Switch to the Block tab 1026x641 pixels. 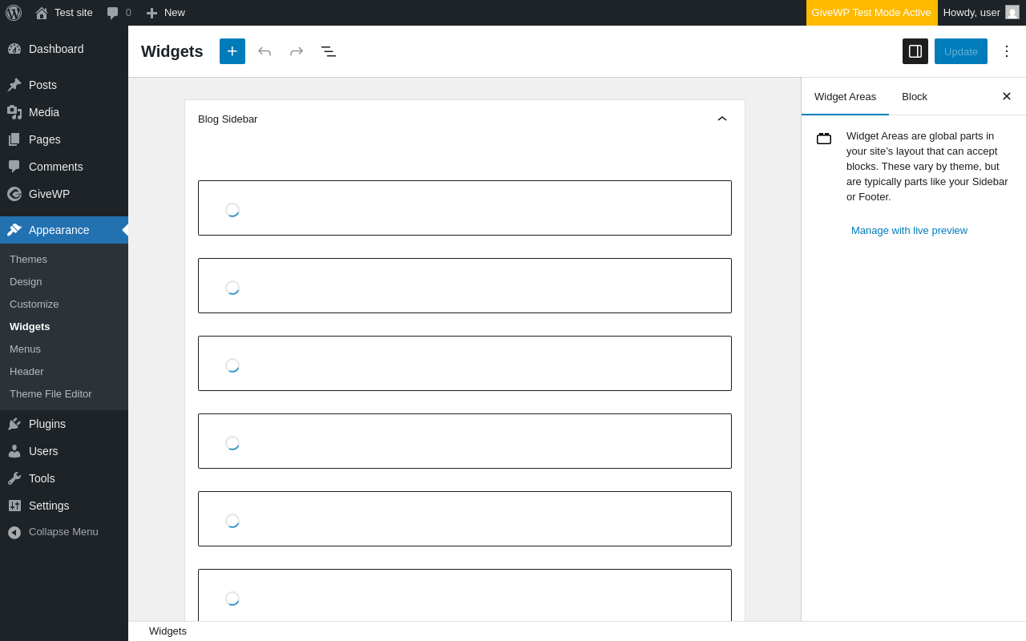[x=915, y=96]
